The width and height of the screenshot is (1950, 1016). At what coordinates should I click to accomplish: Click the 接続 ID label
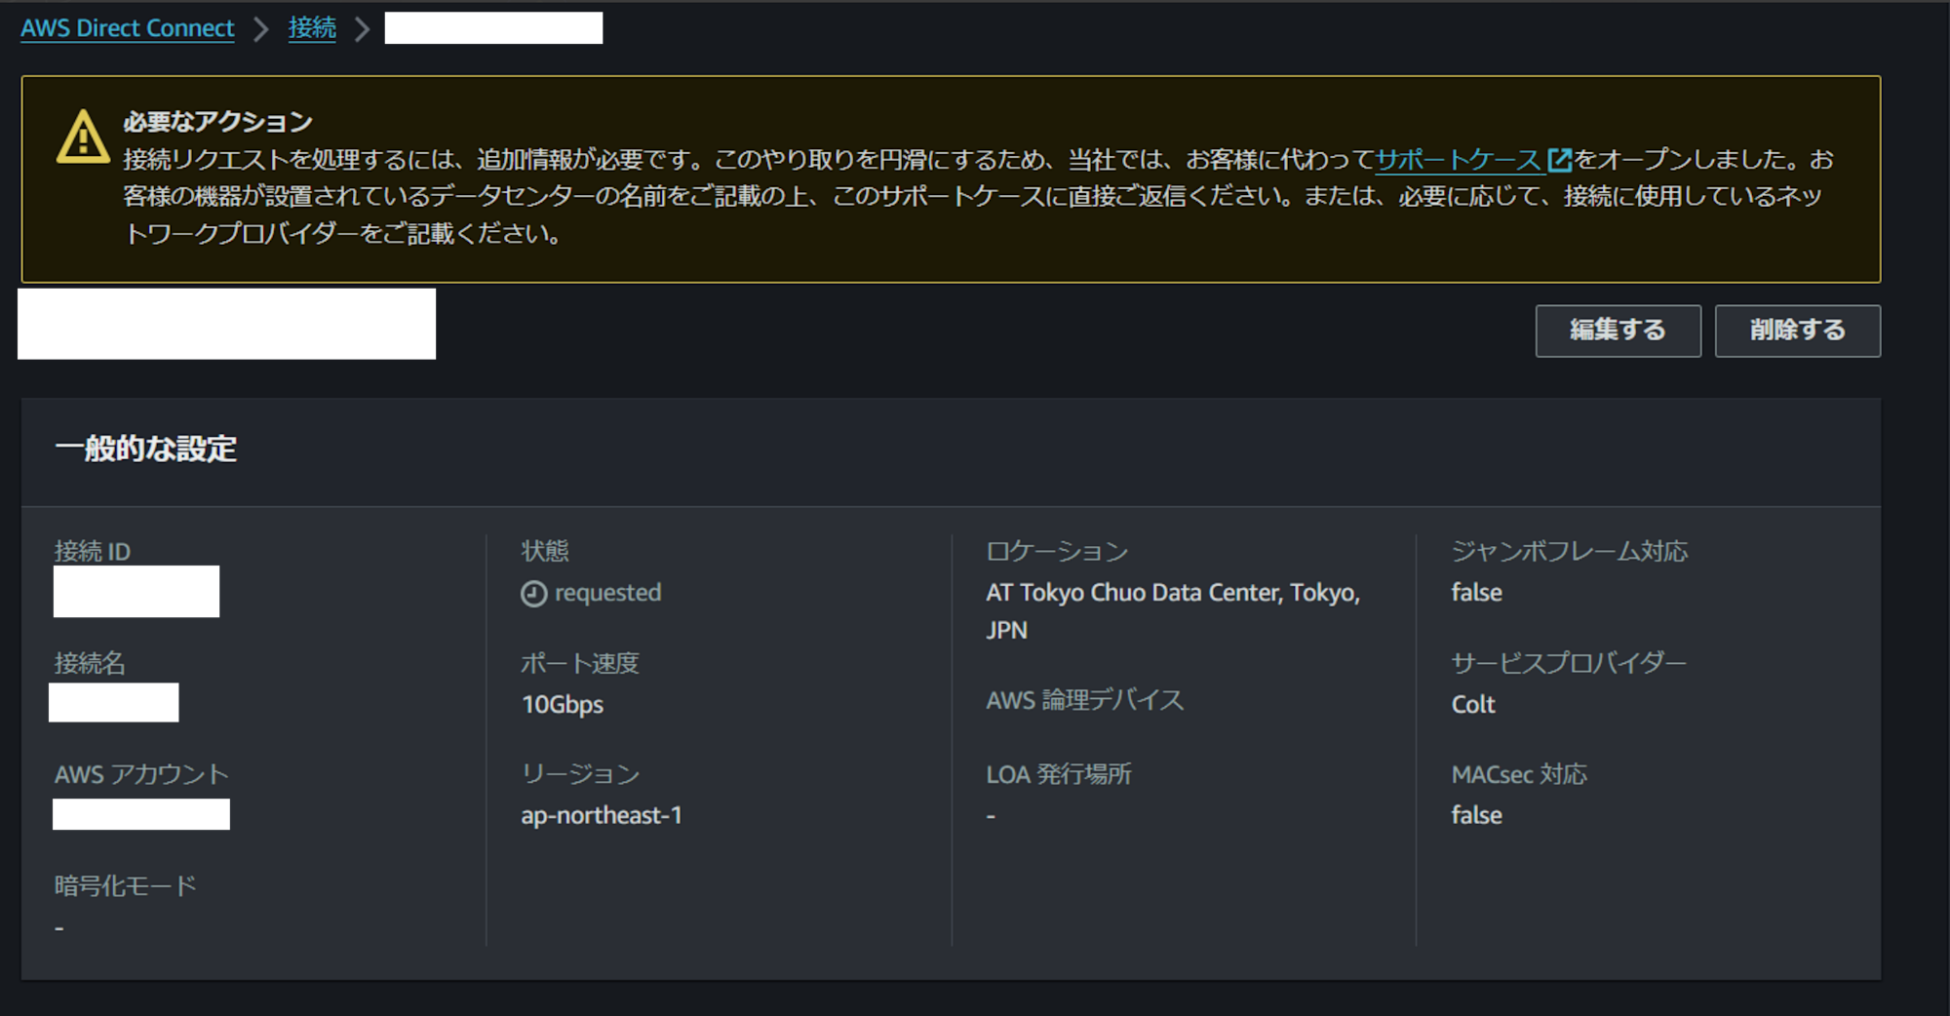93,551
